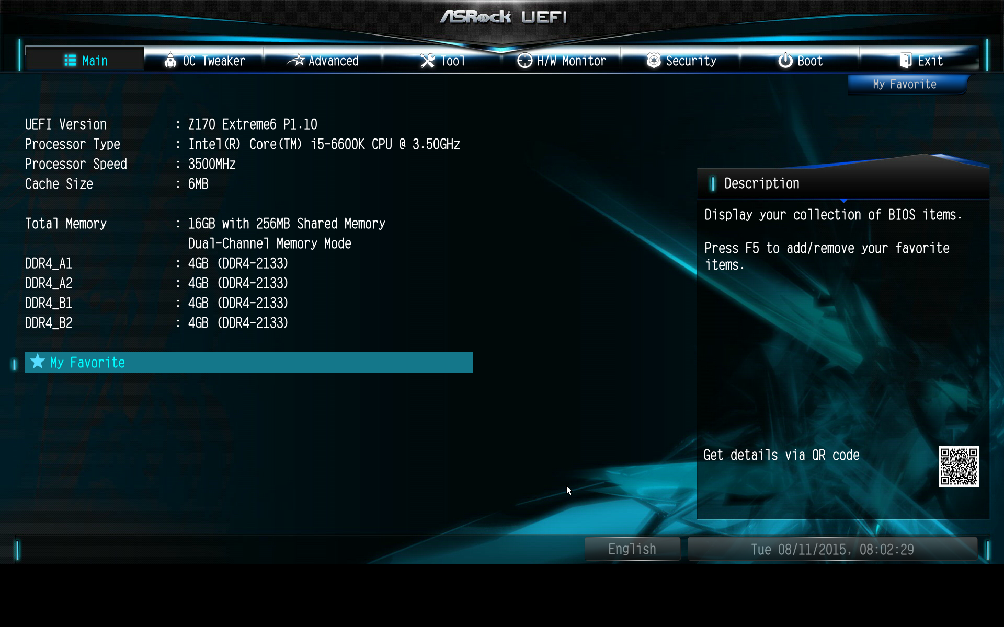Open the Advanced tab
1004x627 pixels.
point(323,59)
